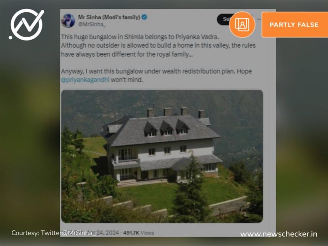Click the 491.7K Views counter
This screenshot has width=328, height=246.
[x=139, y=233]
